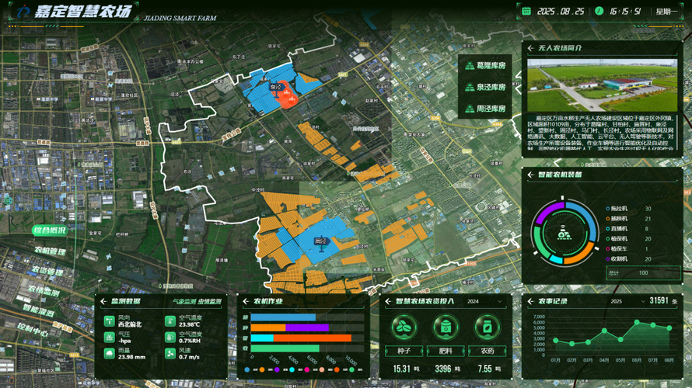692x388 pixels.
Task: Select the 泉泾 map marker
Action: (x=276, y=88)
